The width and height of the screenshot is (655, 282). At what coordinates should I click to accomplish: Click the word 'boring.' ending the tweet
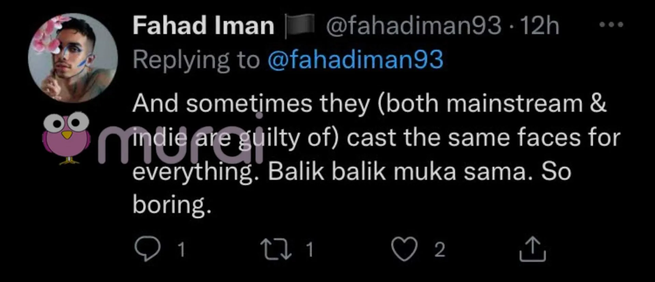(x=172, y=205)
